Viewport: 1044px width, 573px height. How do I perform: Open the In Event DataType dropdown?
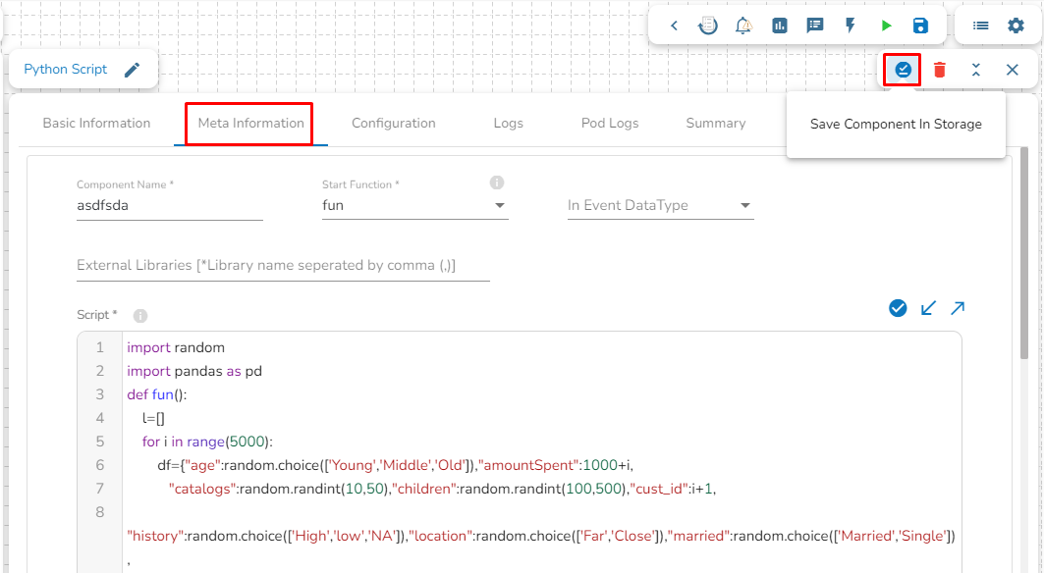(744, 206)
